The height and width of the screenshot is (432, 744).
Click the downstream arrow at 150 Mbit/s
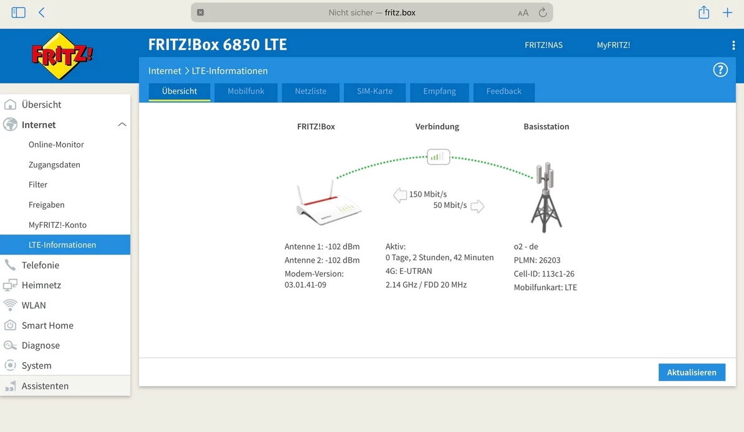(x=400, y=195)
